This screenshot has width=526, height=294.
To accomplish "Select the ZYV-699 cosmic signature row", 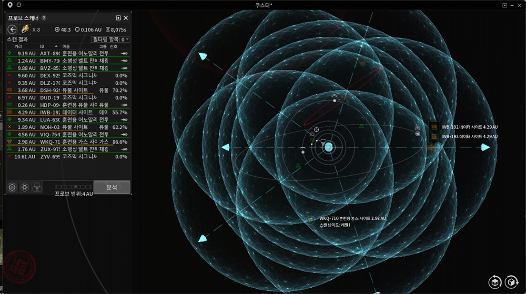I will [68, 157].
